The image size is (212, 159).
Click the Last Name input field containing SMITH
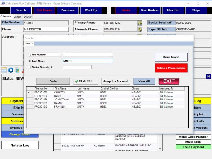[x=88, y=61]
